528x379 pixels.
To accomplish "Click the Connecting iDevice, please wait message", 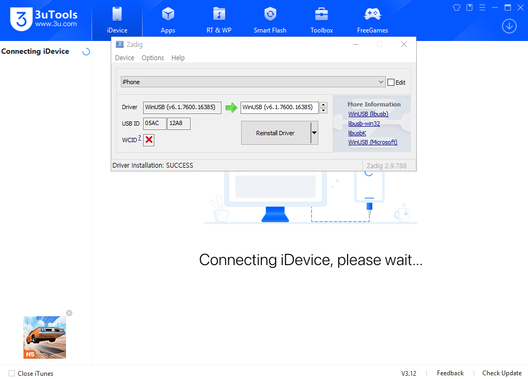I will tap(310, 260).
